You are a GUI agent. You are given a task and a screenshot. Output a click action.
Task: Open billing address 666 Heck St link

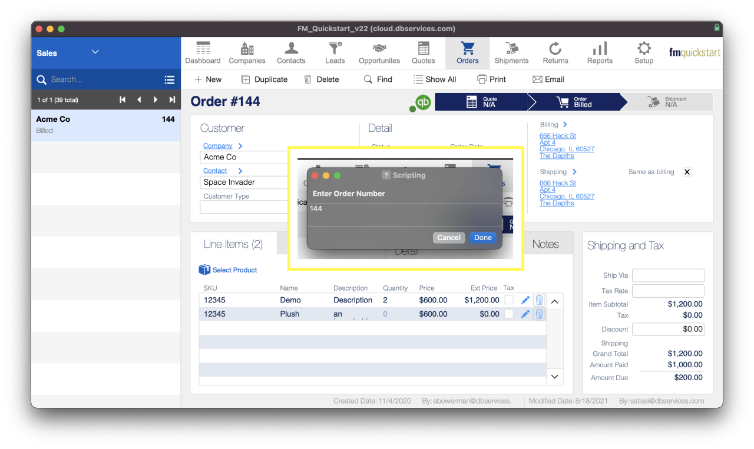point(558,136)
